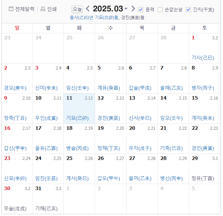Click date 3 marked in red

37,68
